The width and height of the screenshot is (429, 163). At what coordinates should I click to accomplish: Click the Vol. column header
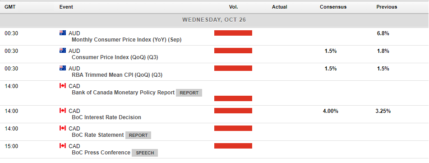click(x=233, y=7)
